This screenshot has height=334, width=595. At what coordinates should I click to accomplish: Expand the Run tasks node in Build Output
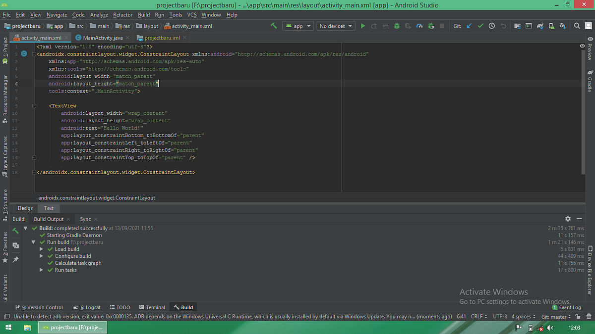tap(41, 270)
